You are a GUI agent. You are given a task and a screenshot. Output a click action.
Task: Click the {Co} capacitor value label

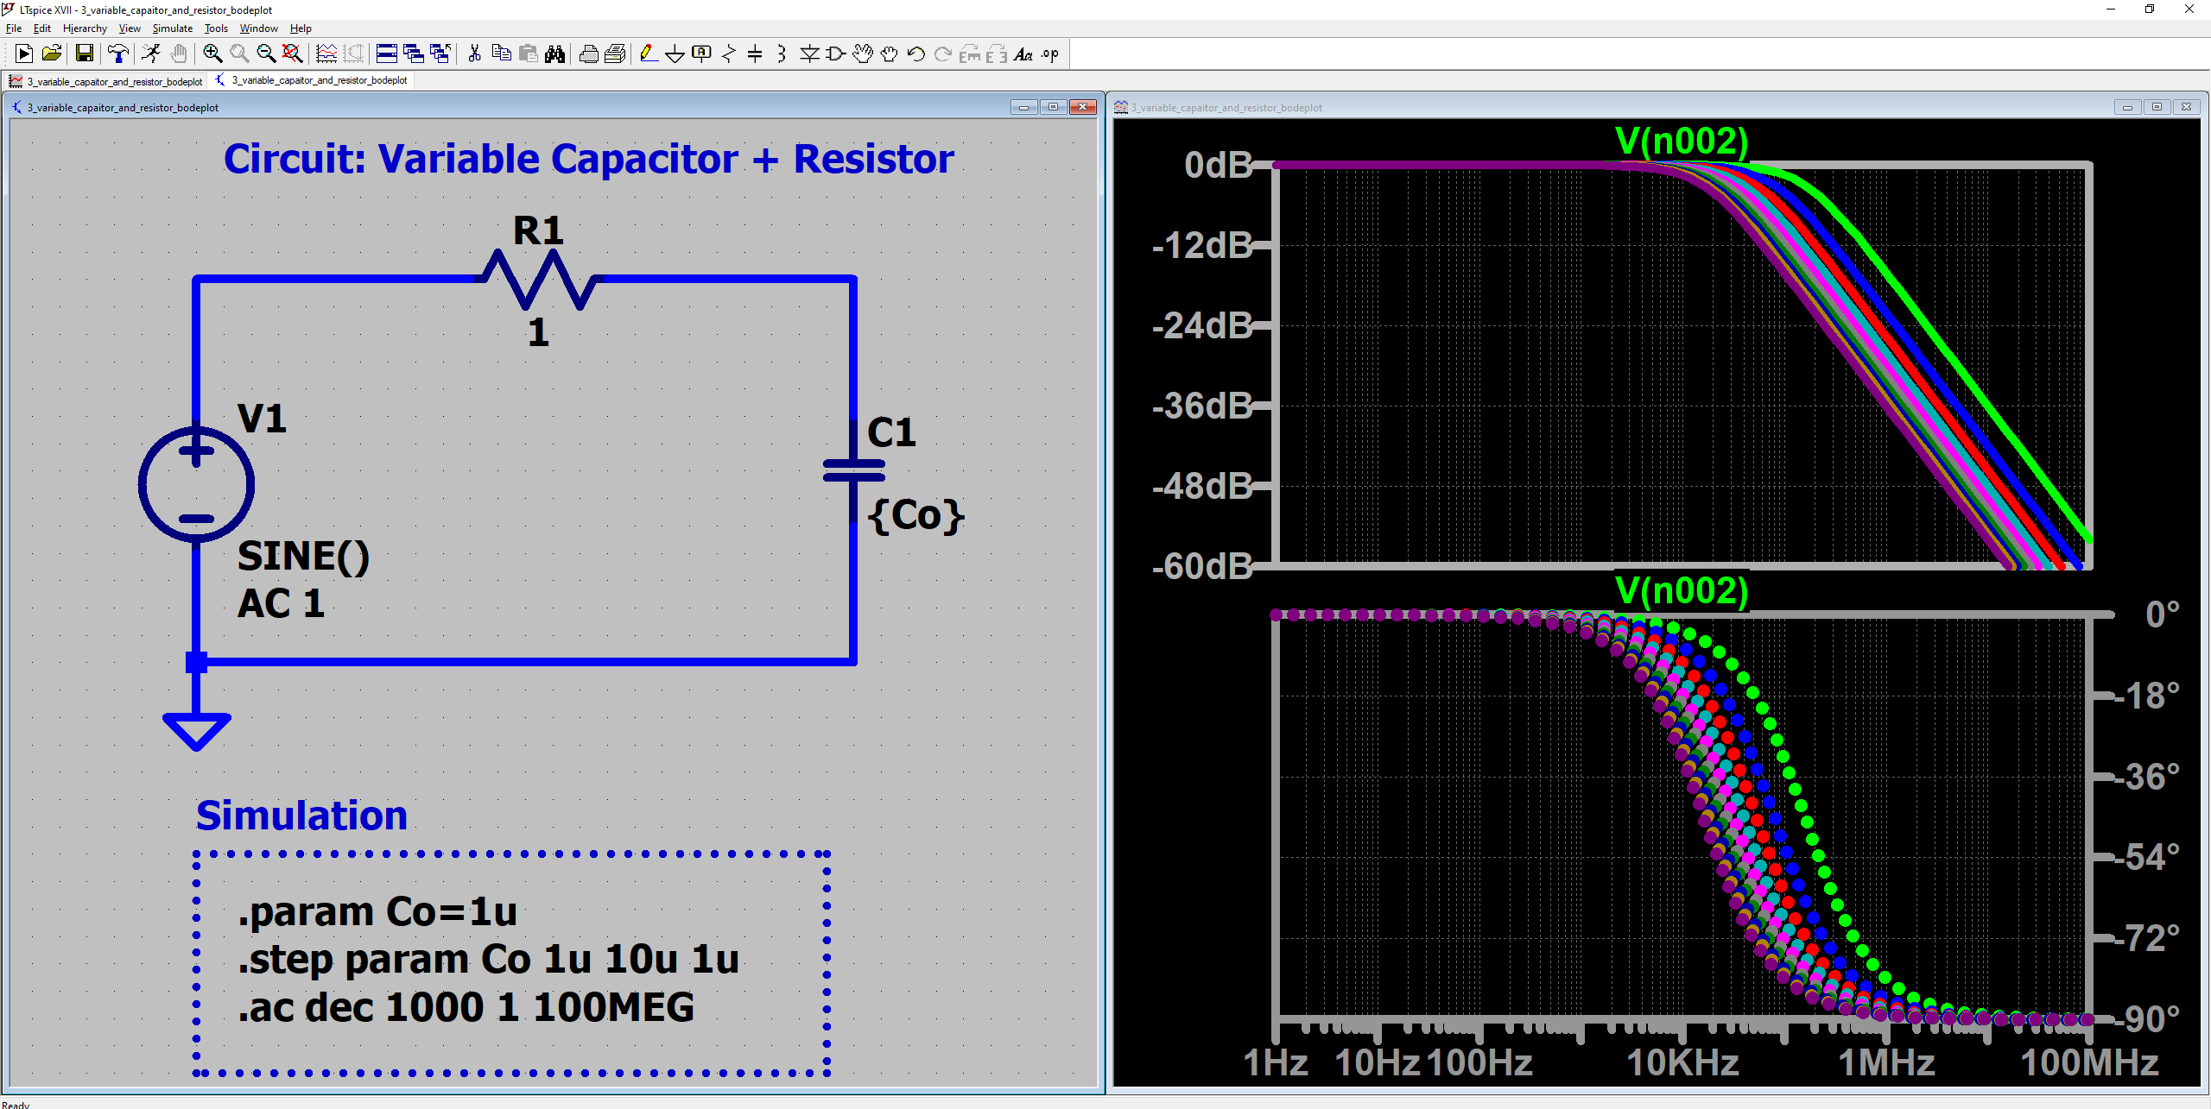[x=915, y=515]
